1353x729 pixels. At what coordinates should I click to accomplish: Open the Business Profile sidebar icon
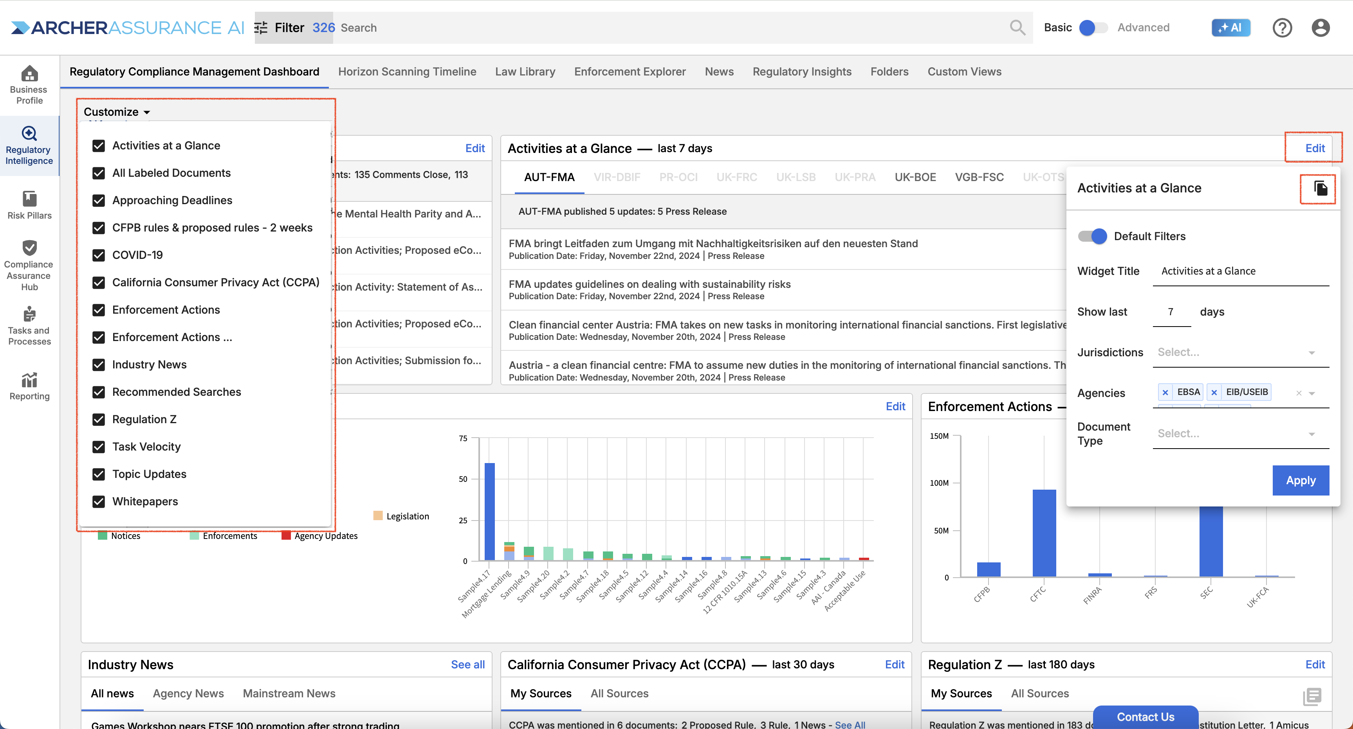click(29, 73)
